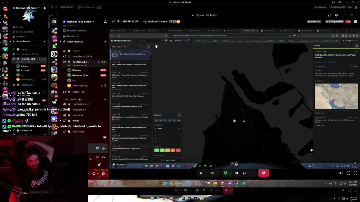
Task: Click Search field in Monitor the Situation
Action: pos(148,41)
